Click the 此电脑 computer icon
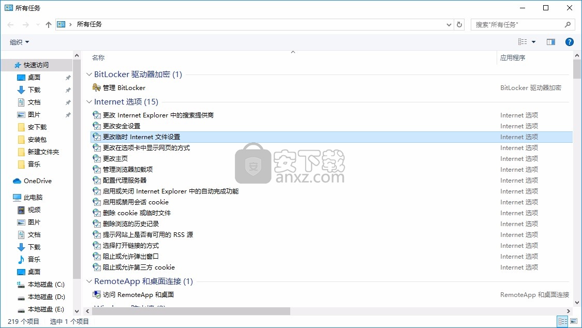The width and height of the screenshot is (582, 328). pyautogui.click(x=17, y=198)
